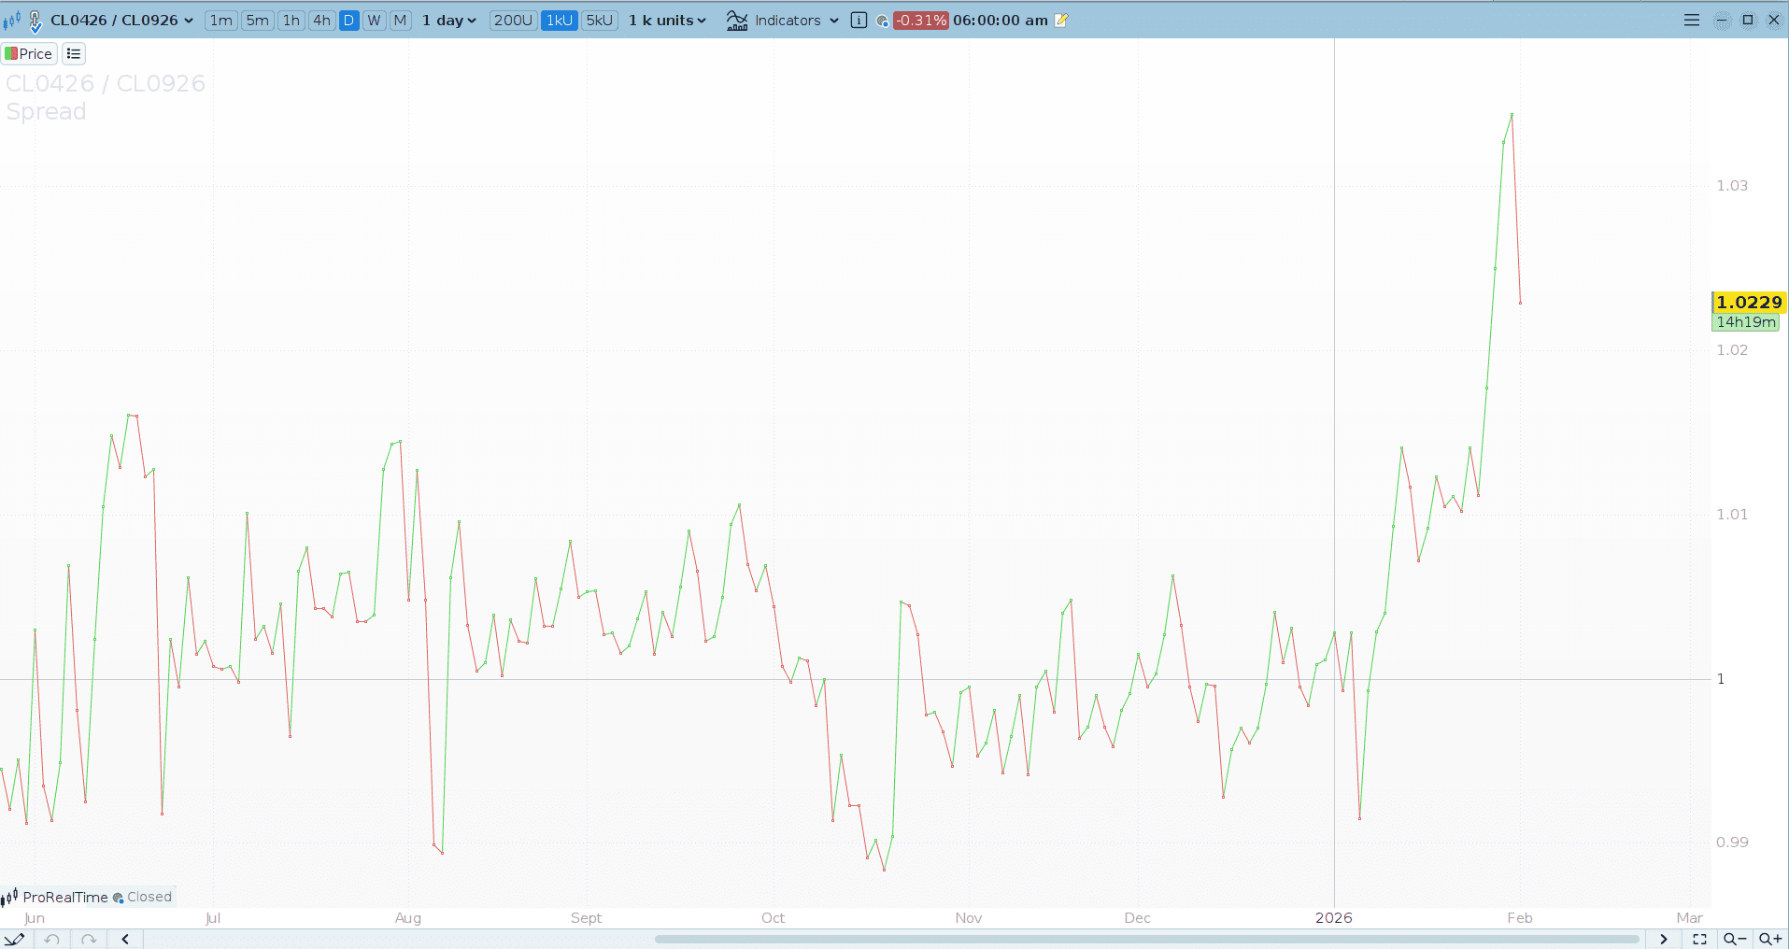This screenshot has width=1789, height=949.
Task: Toggle the fullscreen fit icon
Action: [x=1700, y=939]
